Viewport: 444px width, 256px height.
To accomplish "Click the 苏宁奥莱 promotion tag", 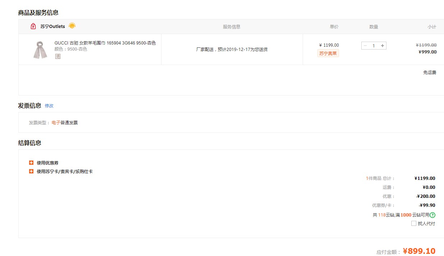I will [328, 53].
